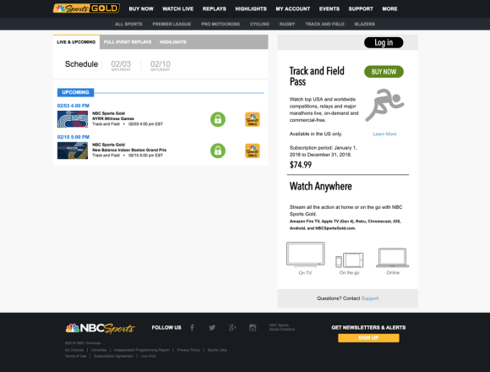Open the Sports Jobs footer link
This screenshot has width=490, height=372.
tap(217, 350)
